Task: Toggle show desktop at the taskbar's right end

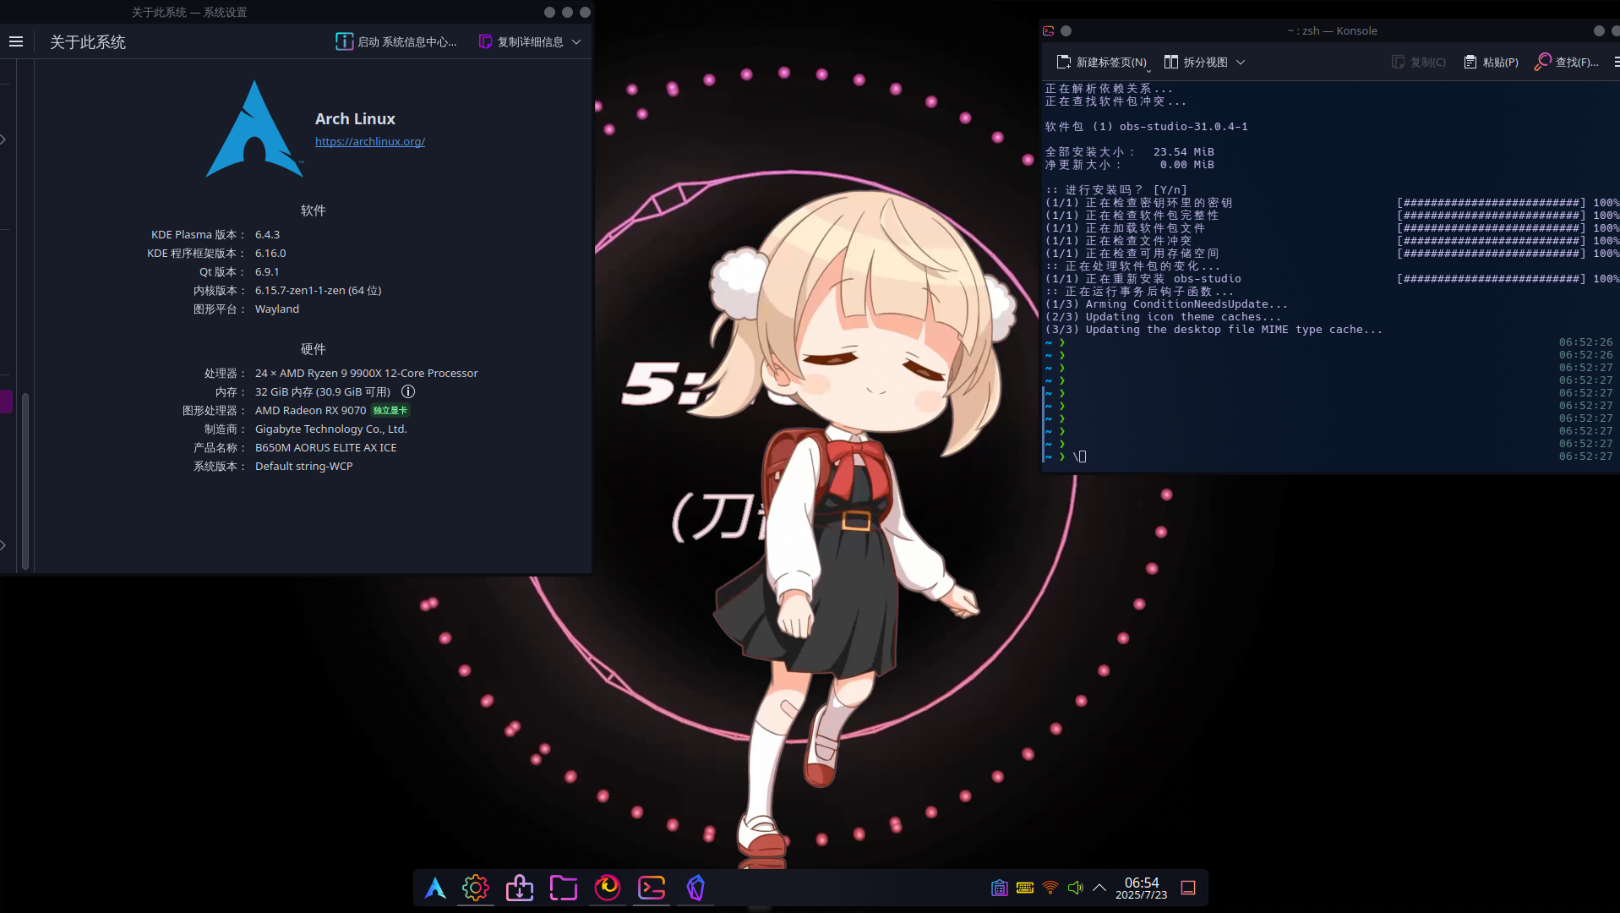Action: [1188, 888]
